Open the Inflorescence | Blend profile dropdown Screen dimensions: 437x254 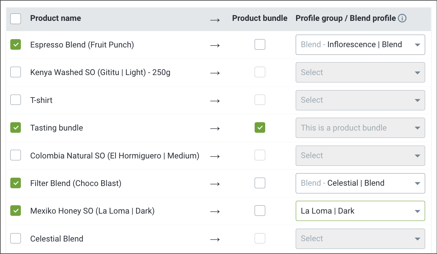pyautogui.click(x=360, y=45)
